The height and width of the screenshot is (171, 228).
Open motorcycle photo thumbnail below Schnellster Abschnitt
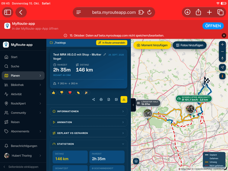(190, 109)
